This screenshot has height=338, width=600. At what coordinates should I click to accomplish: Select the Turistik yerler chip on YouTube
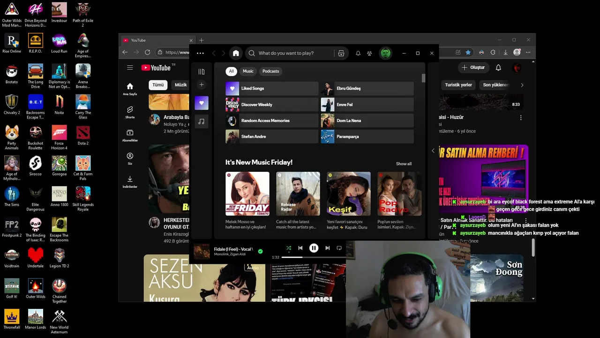pyautogui.click(x=458, y=85)
